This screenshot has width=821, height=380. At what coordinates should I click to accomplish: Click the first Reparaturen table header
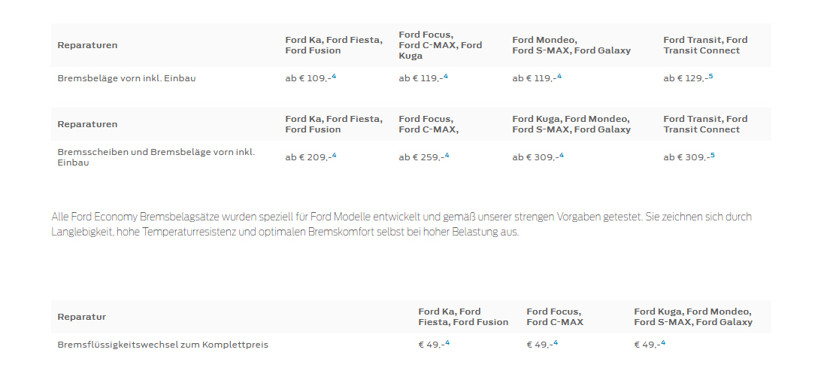(x=87, y=45)
